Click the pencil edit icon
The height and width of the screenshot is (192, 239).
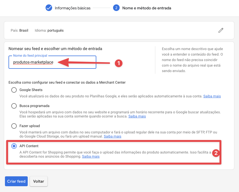point(221,30)
